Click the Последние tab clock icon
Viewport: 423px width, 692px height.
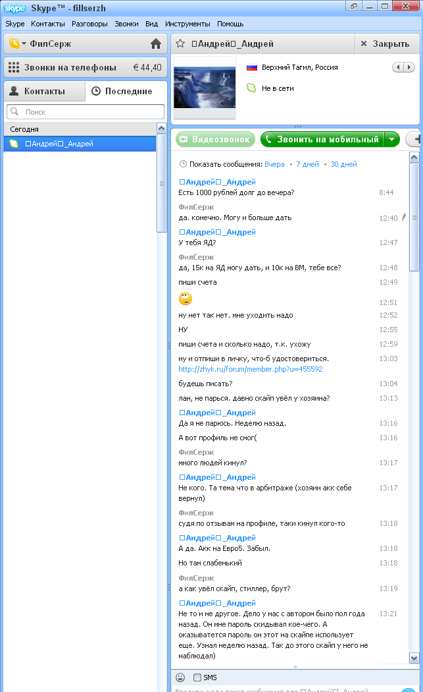95,91
